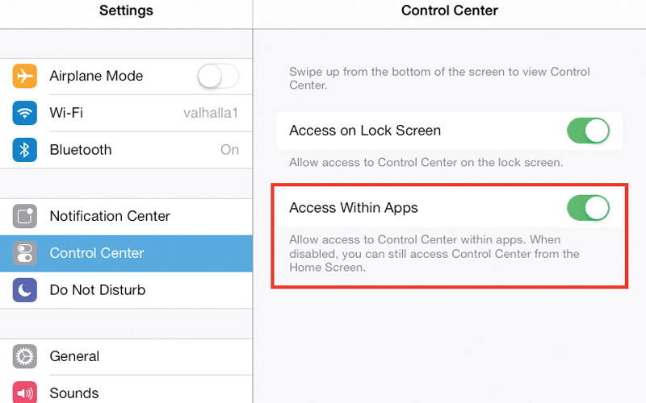This screenshot has height=403, width=646.
Task: Tap the Bluetooth icon
Action: 25,150
